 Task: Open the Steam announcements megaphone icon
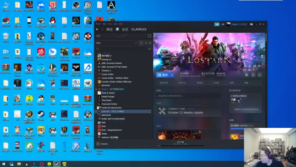pyautogui.click(x=217, y=24)
